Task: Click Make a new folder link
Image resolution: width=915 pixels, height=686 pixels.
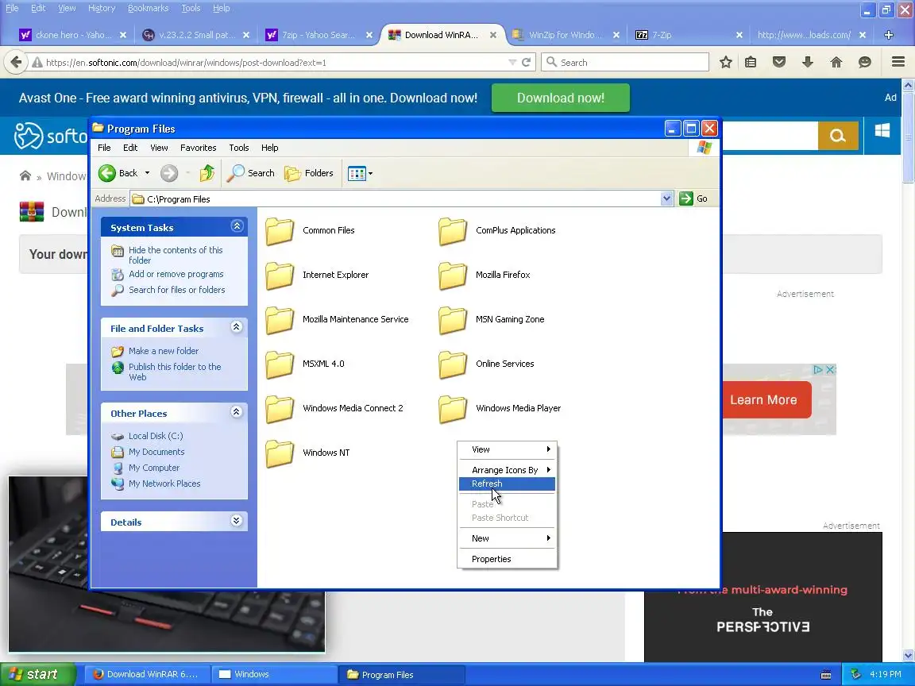Action: pyautogui.click(x=164, y=351)
